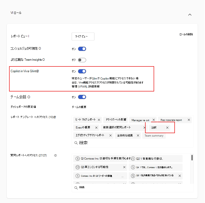The height and width of the screenshot is (203, 205).
Task: Remove Manager report tag
Action: [x=154, y=120]
